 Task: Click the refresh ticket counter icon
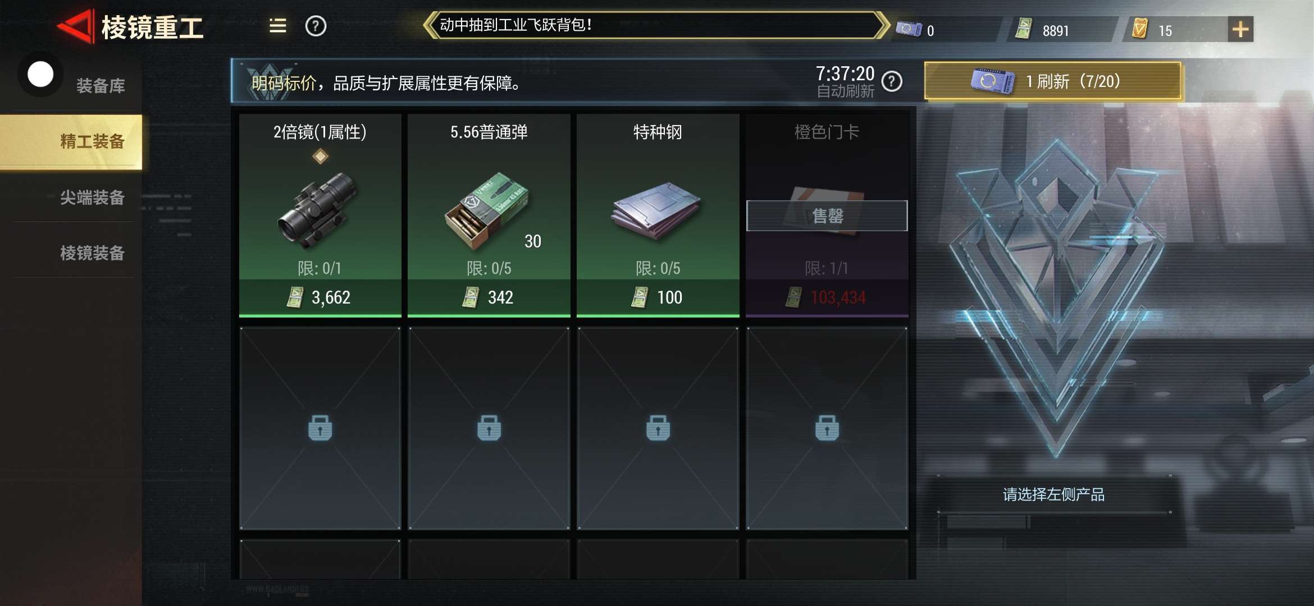click(909, 29)
